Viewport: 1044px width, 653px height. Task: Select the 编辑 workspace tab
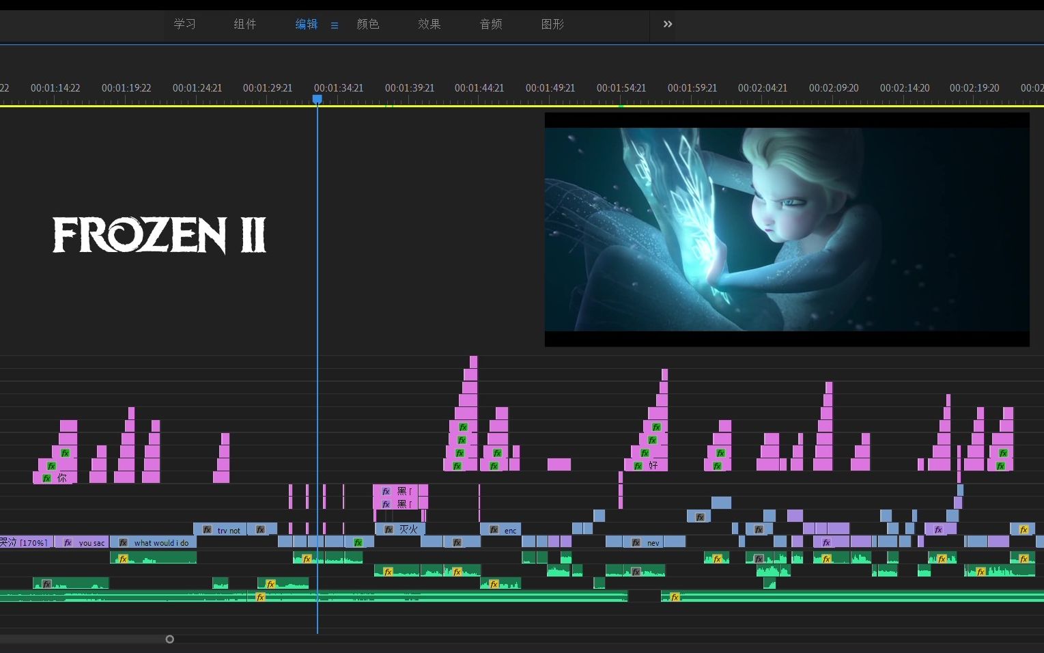pos(307,24)
